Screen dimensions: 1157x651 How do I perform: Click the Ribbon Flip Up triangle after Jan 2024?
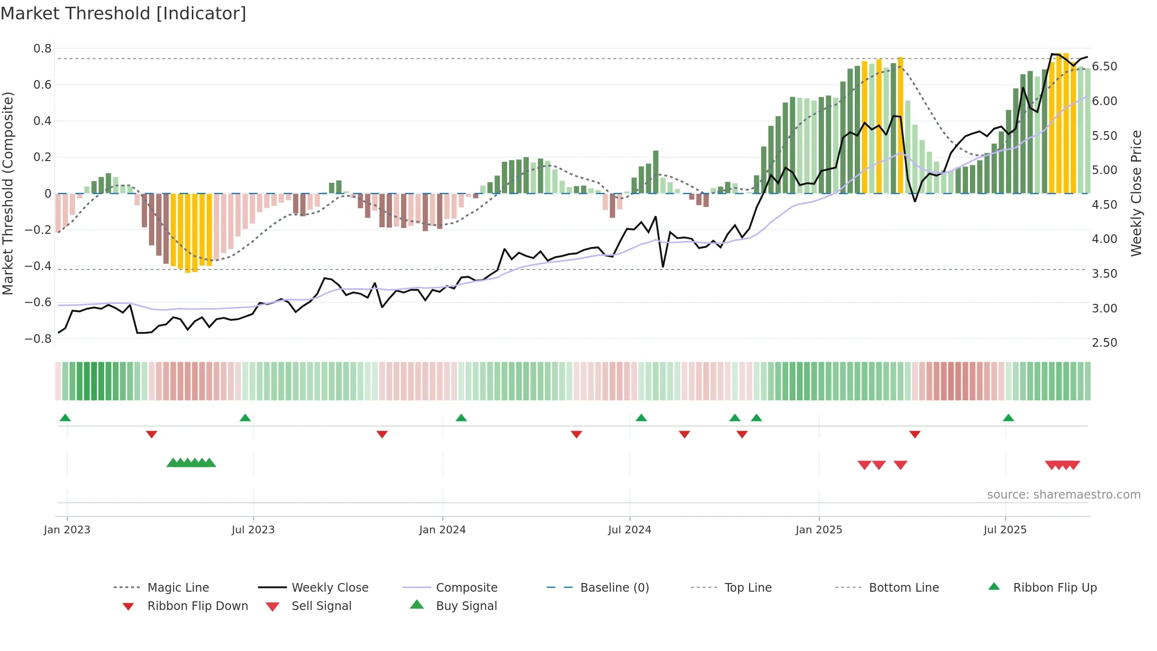[x=461, y=418]
